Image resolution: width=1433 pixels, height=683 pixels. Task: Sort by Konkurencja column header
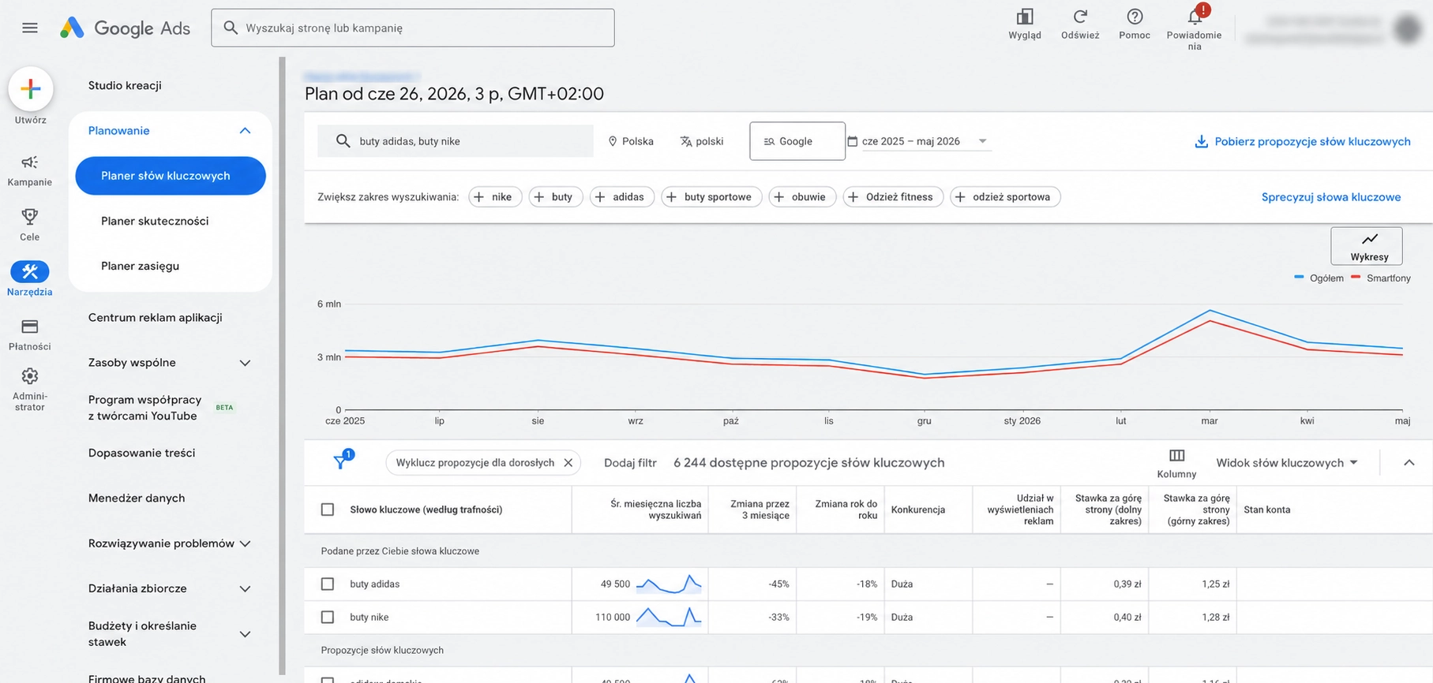pos(917,509)
